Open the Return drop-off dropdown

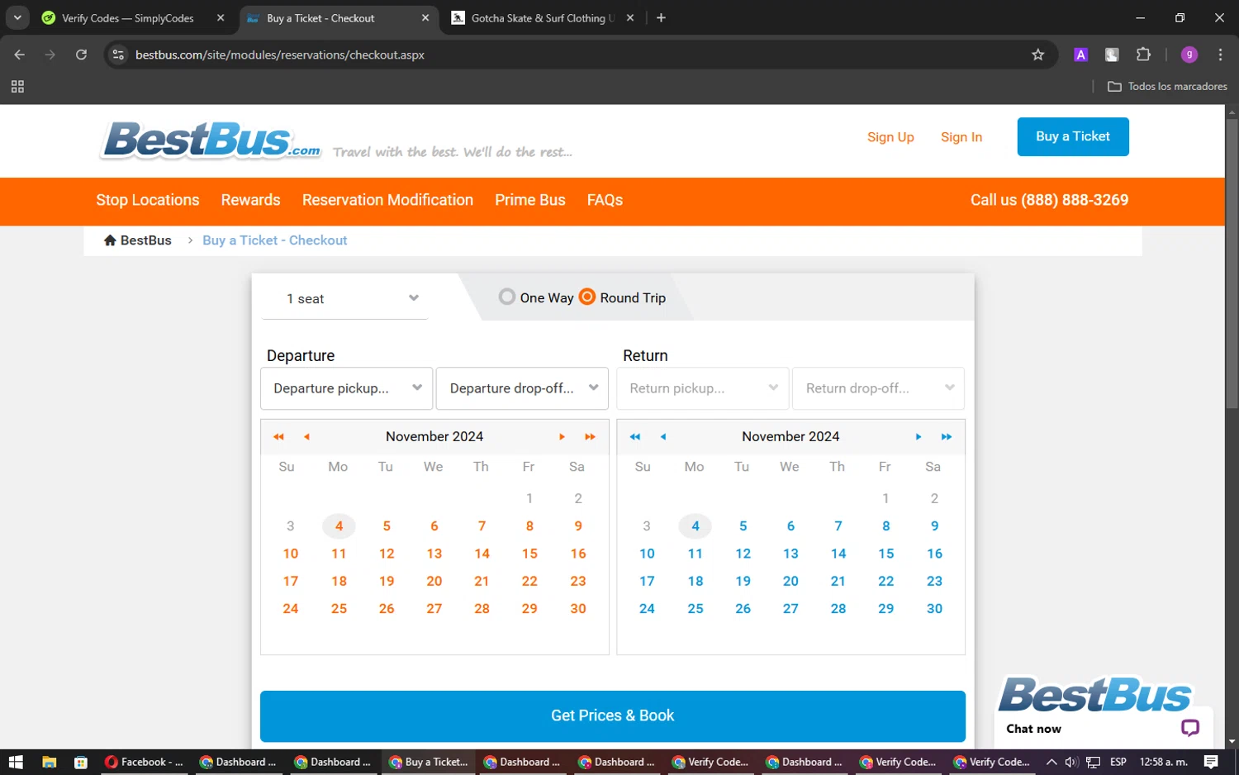coord(878,388)
